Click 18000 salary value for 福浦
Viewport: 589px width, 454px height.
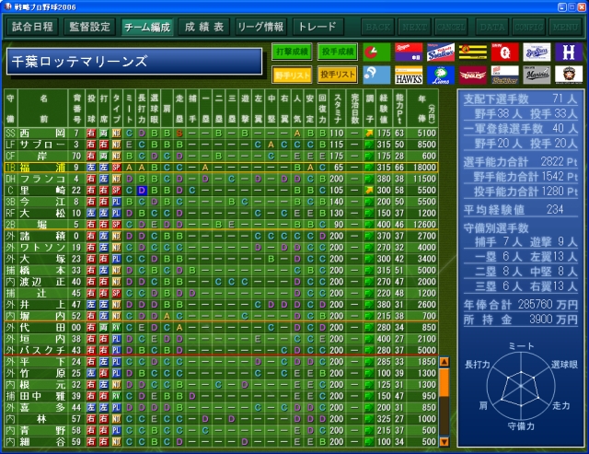pos(424,168)
